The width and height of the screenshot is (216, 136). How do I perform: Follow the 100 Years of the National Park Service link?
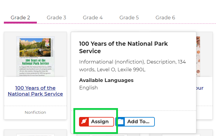coord(35,91)
